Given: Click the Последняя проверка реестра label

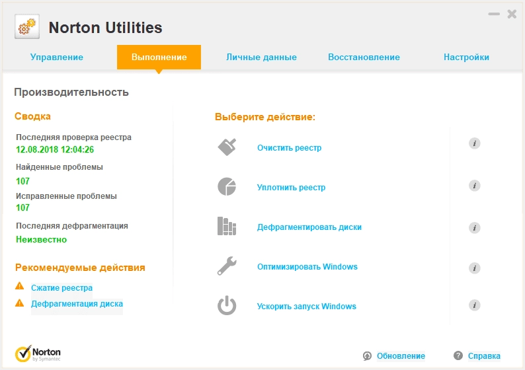Looking at the screenshot, I should [73, 137].
